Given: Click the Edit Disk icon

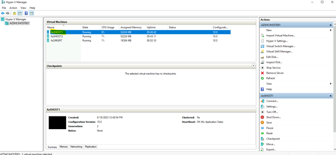Looking at the screenshot, I should coord(262,57).
